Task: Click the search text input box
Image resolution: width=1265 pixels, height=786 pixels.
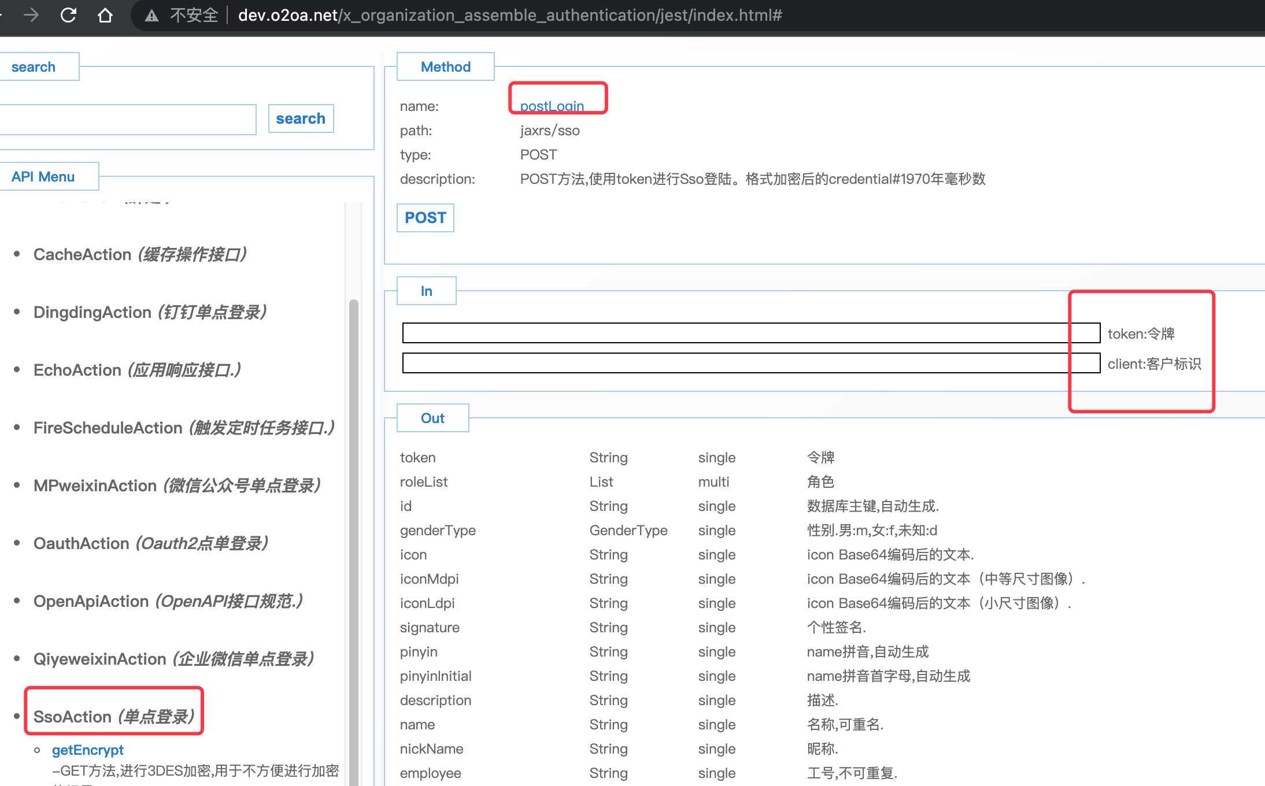Action: (x=127, y=120)
